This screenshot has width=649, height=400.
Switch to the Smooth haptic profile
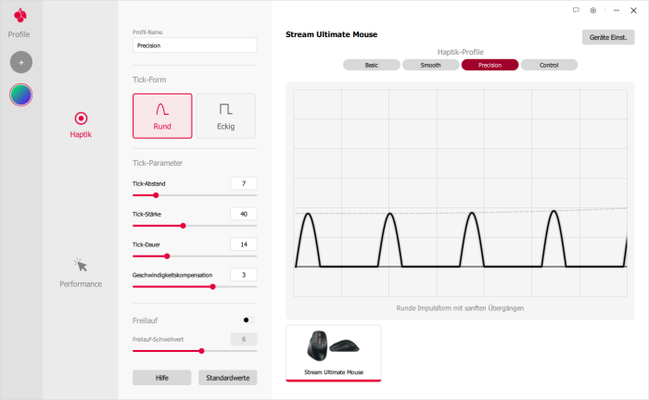[430, 65]
